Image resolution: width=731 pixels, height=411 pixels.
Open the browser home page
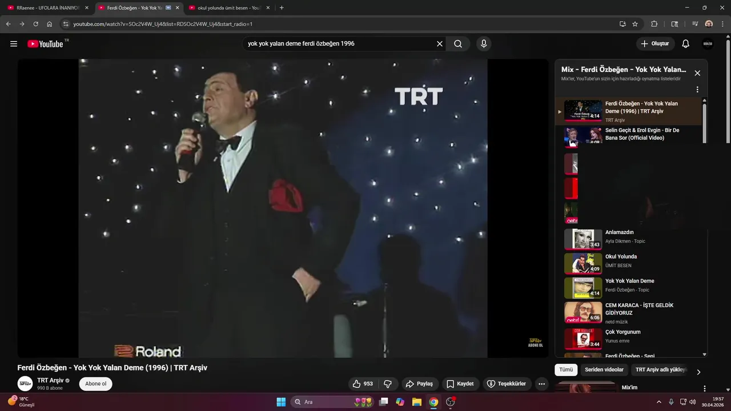(x=50, y=24)
